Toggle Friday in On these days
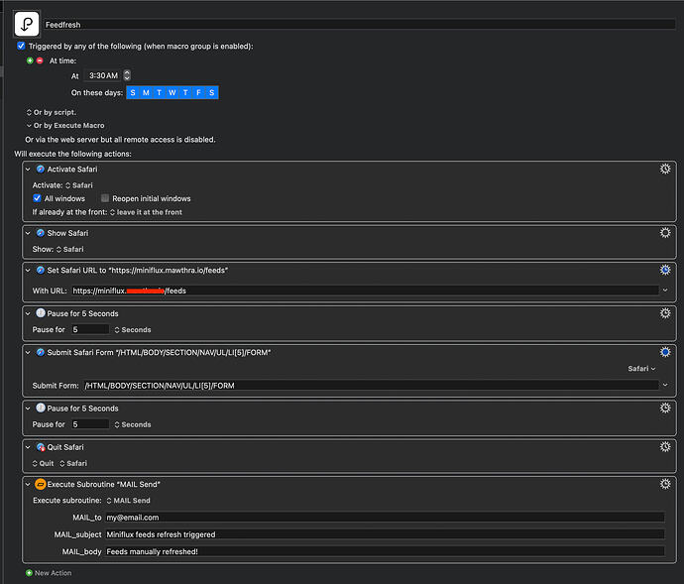Screen dimensions: 684x584 tap(198, 92)
